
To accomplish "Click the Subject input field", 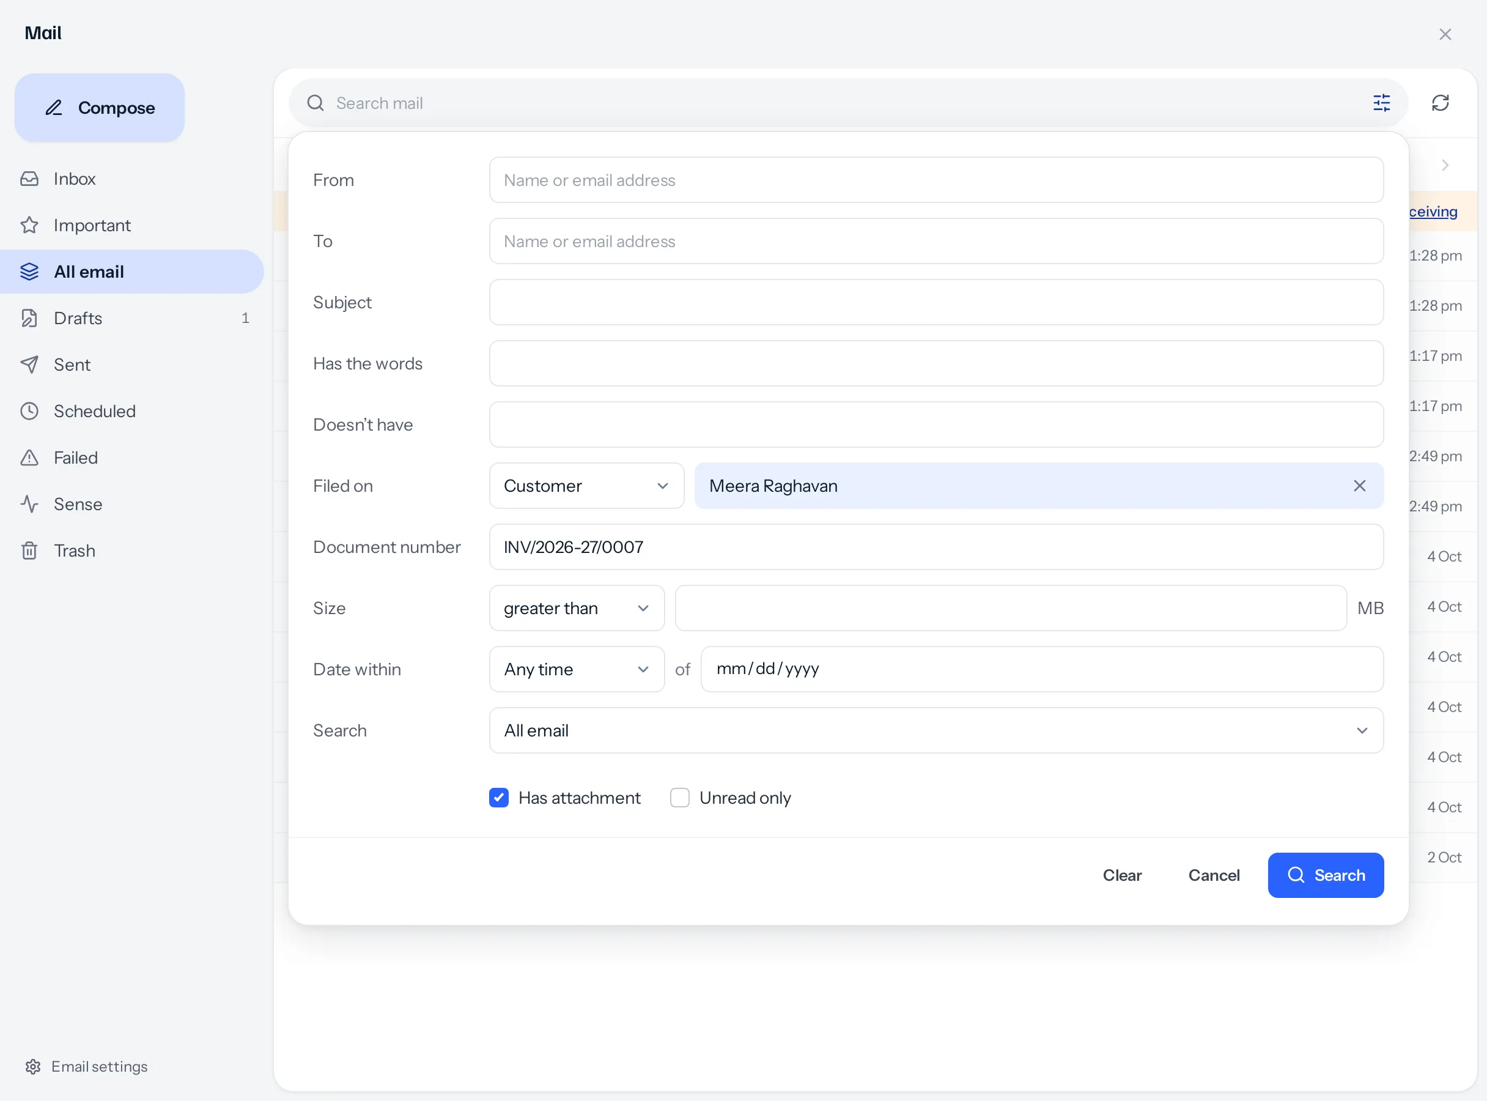I will [936, 302].
